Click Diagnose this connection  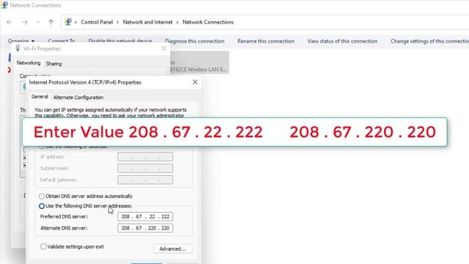pos(194,41)
